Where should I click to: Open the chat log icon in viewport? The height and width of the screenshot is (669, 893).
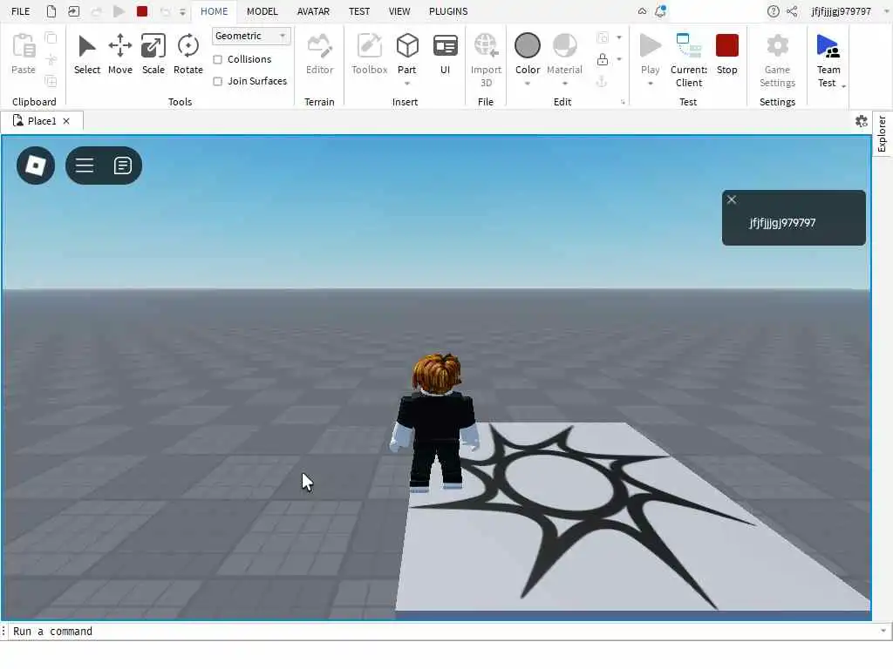click(x=122, y=166)
